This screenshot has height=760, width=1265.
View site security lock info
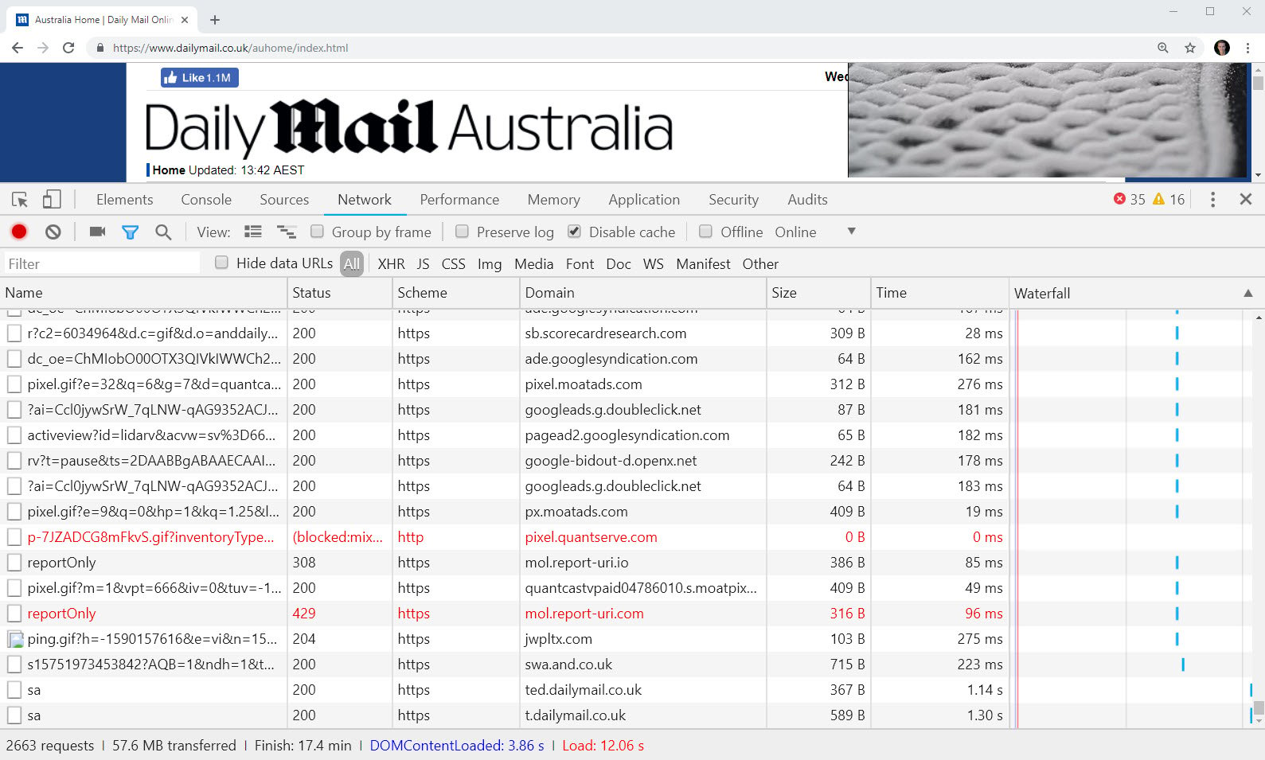(100, 48)
